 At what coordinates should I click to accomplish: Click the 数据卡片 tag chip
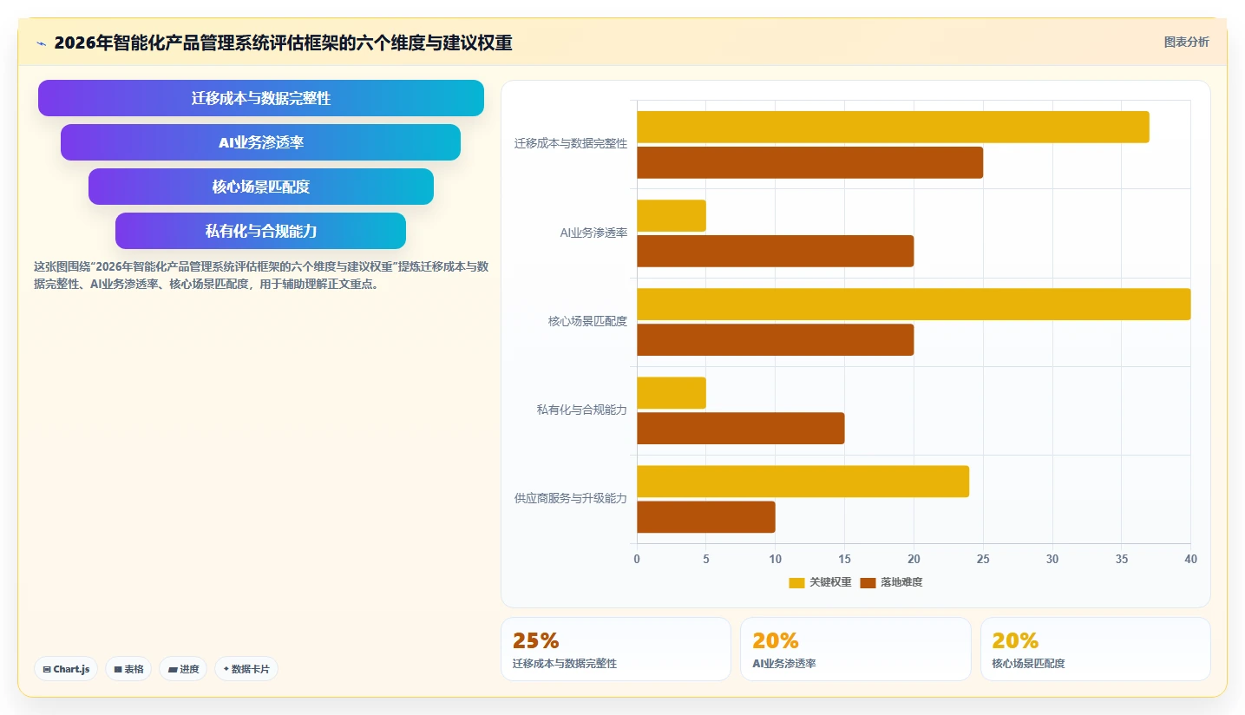pyautogui.click(x=246, y=669)
